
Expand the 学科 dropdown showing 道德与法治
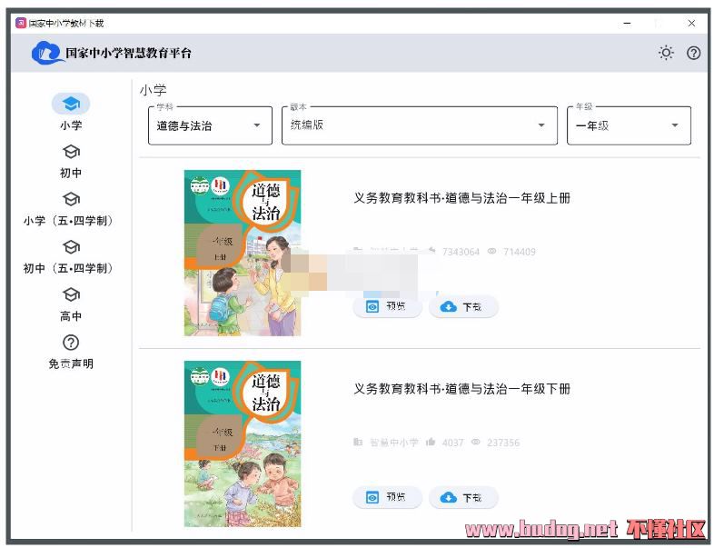click(211, 125)
